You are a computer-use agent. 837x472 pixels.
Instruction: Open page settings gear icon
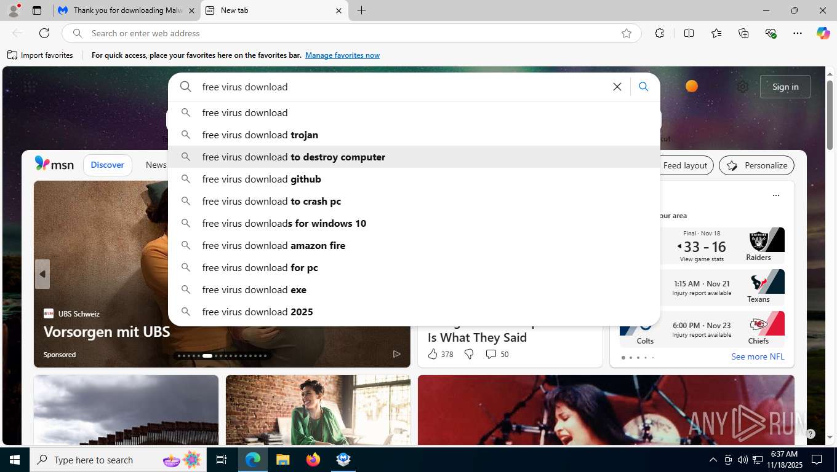click(743, 87)
